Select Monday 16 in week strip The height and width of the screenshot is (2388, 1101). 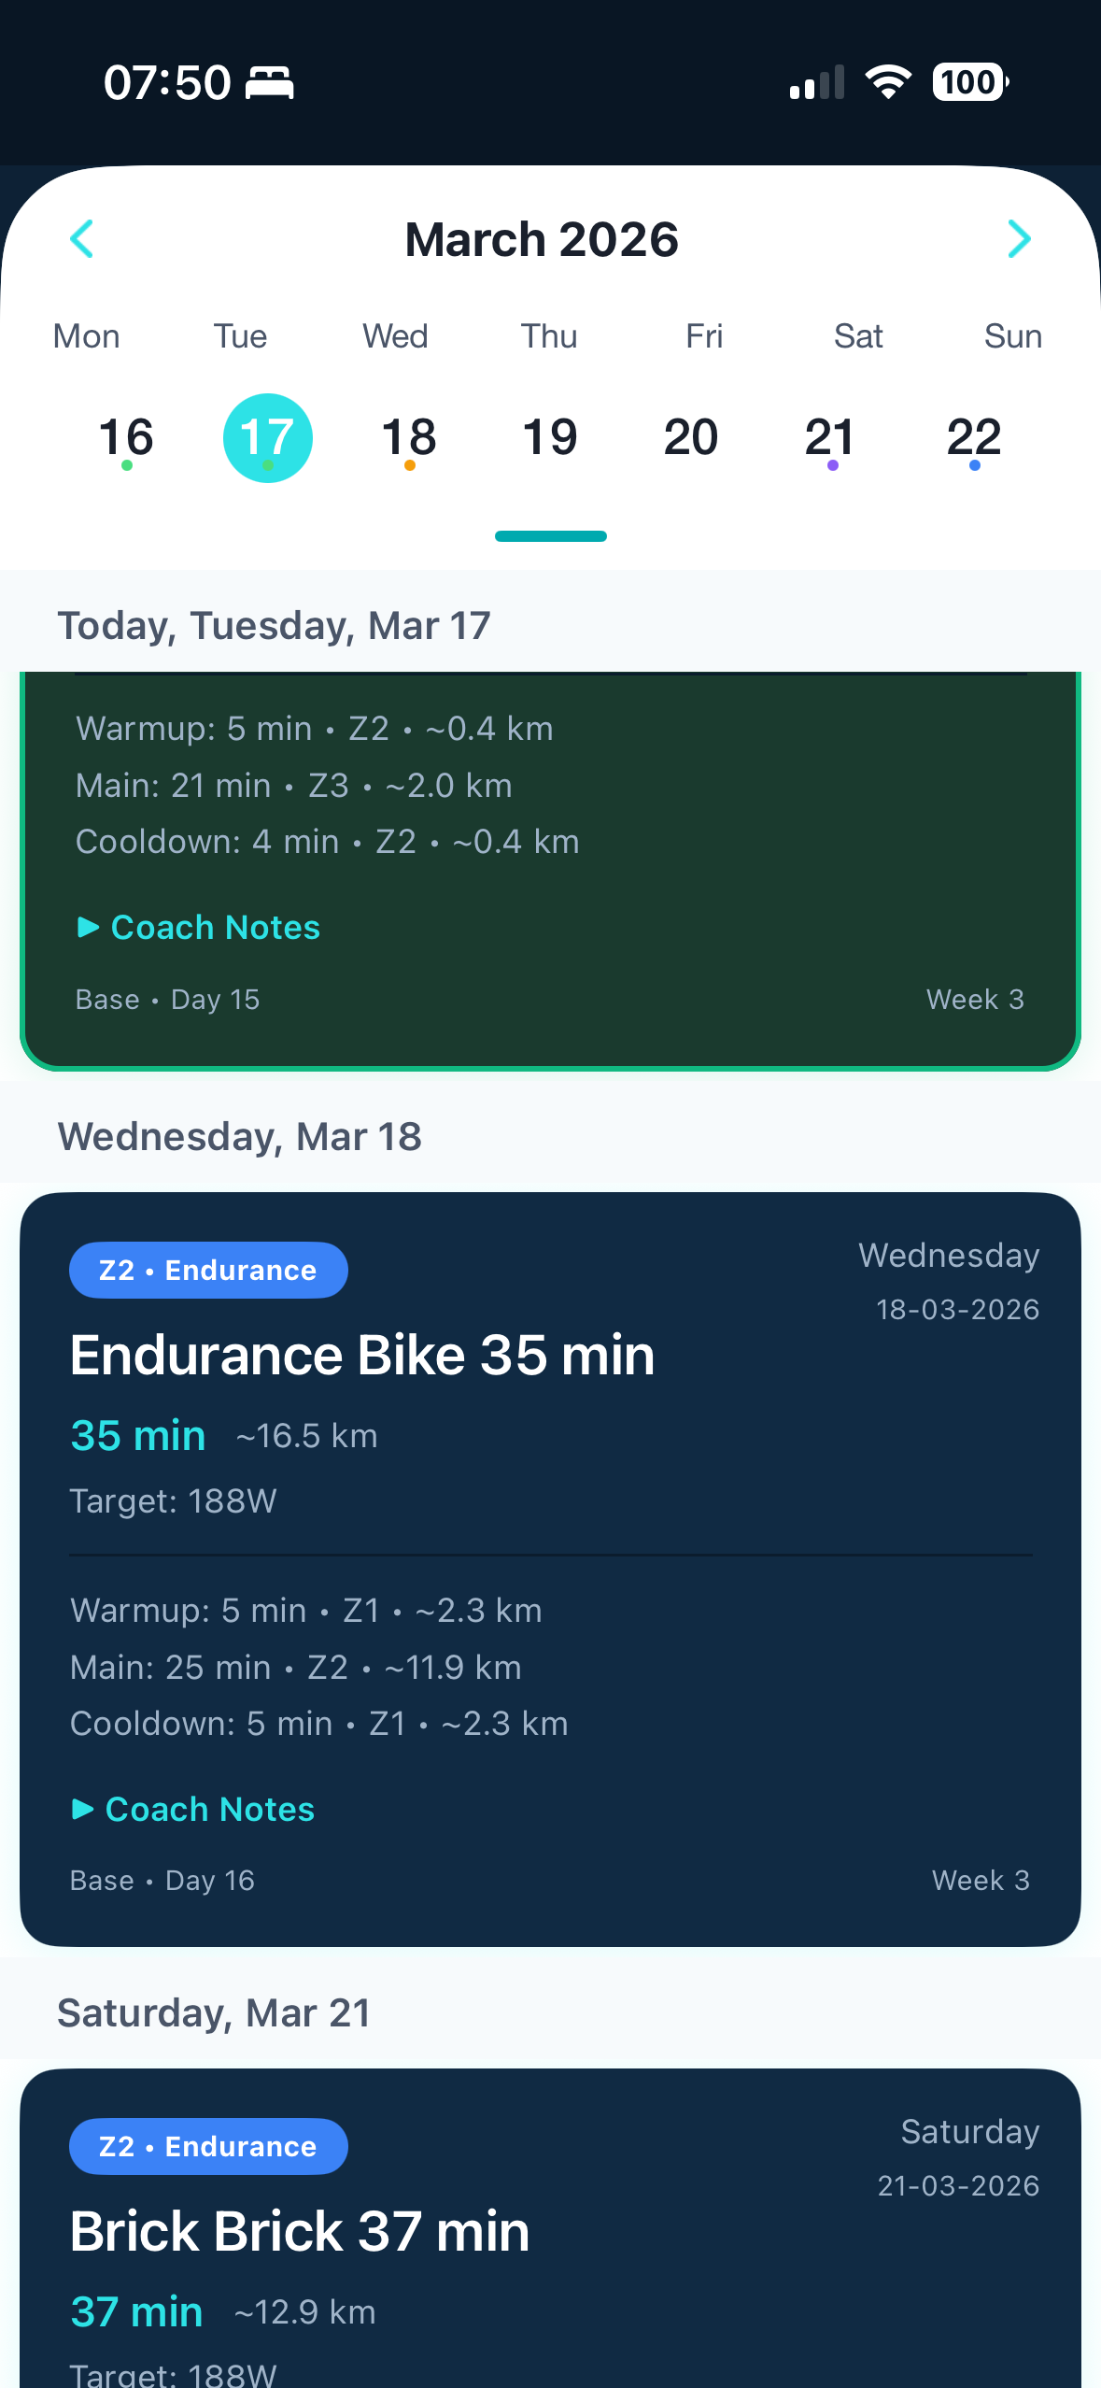tap(127, 437)
